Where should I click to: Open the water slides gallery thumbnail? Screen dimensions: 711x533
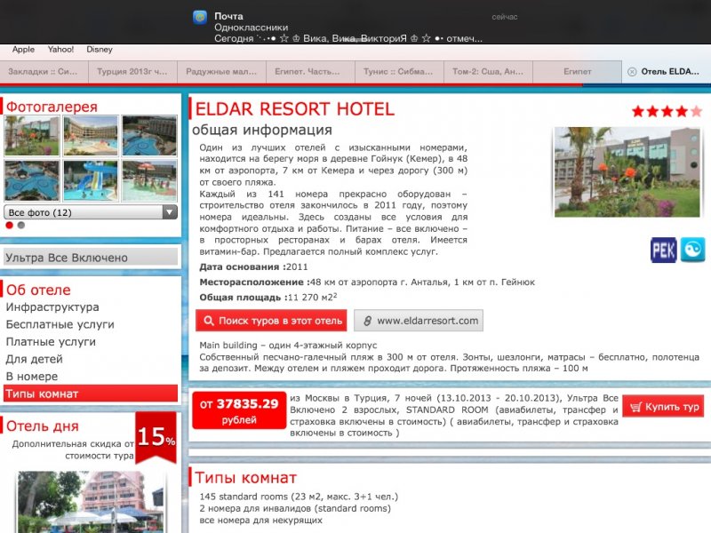(x=91, y=180)
